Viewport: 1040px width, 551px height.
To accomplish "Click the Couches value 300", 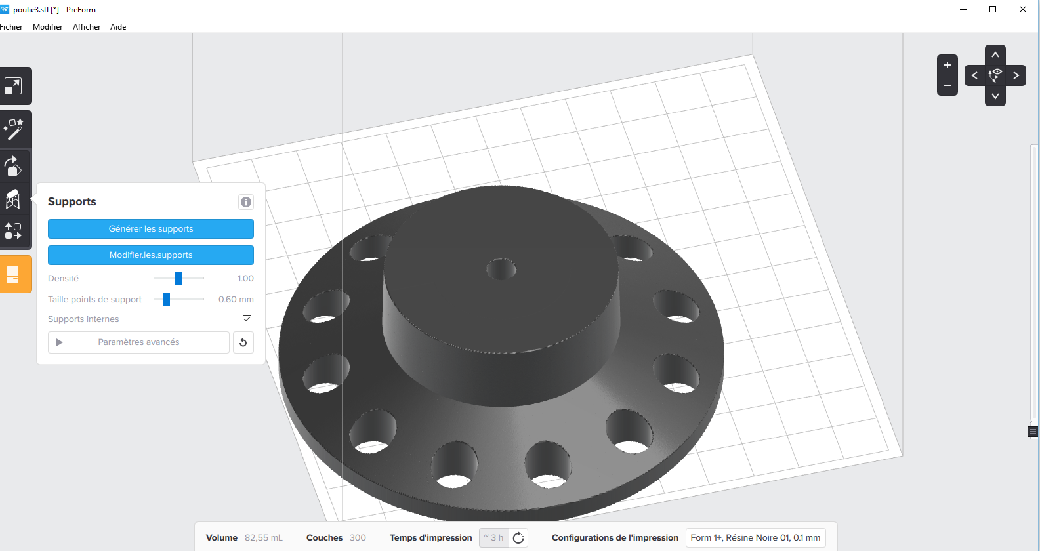I will pyautogui.click(x=358, y=538).
